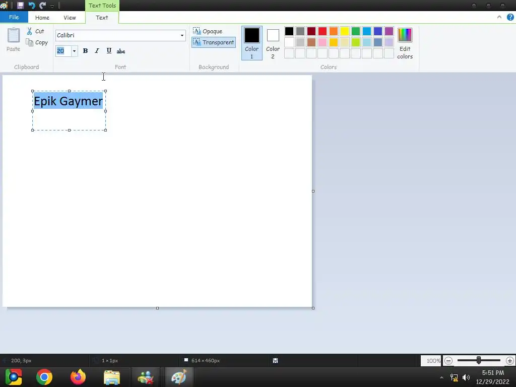Pick the gold color swatch
This screenshot has width=516, height=387.
pos(334,42)
